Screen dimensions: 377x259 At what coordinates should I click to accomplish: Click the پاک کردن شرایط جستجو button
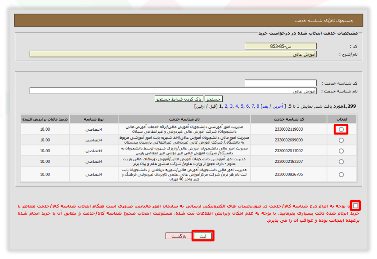click(179, 99)
